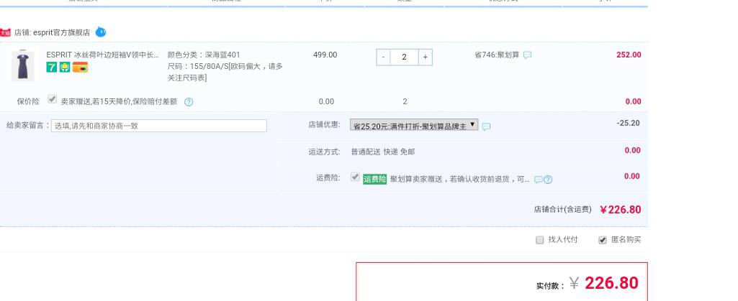Click the unit price 499.00
738x301 pixels.
[x=325, y=55]
